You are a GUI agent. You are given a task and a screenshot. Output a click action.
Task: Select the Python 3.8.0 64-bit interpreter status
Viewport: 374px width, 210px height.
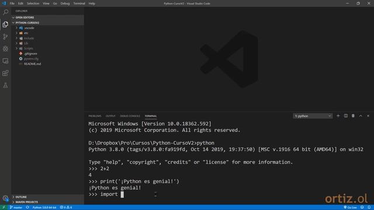(44, 208)
